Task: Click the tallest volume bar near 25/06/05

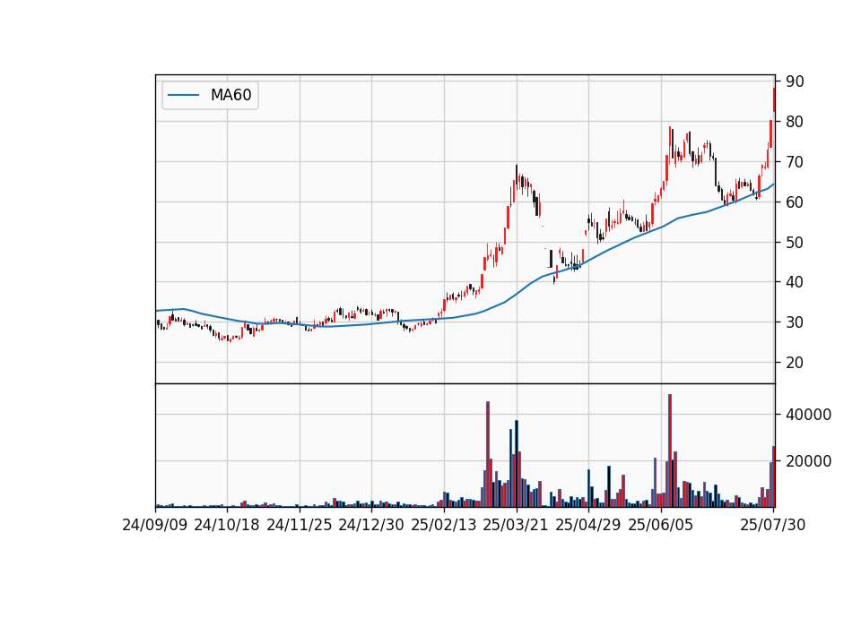Action: pos(670,451)
